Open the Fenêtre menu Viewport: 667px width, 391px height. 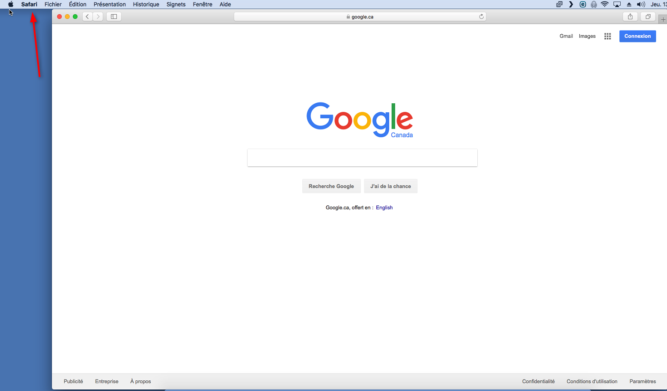(202, 4)
